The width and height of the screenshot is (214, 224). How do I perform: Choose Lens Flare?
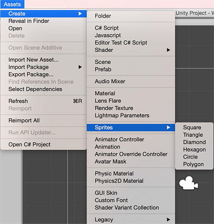(131, 101)
